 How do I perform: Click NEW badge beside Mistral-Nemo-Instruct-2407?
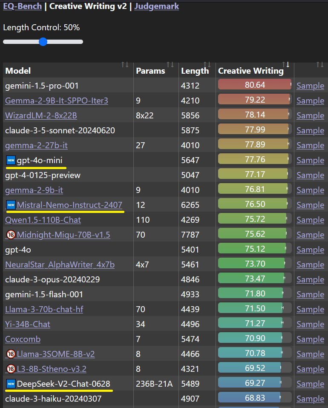point(11,205)
